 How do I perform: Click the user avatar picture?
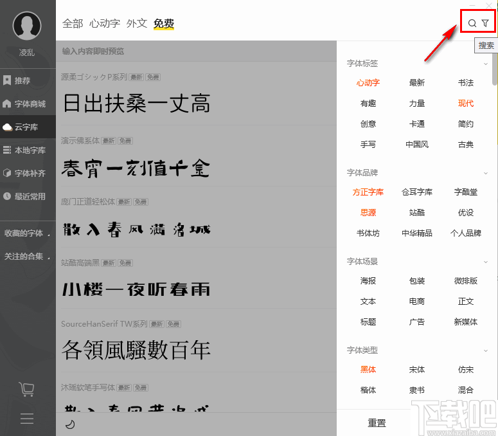27,26
